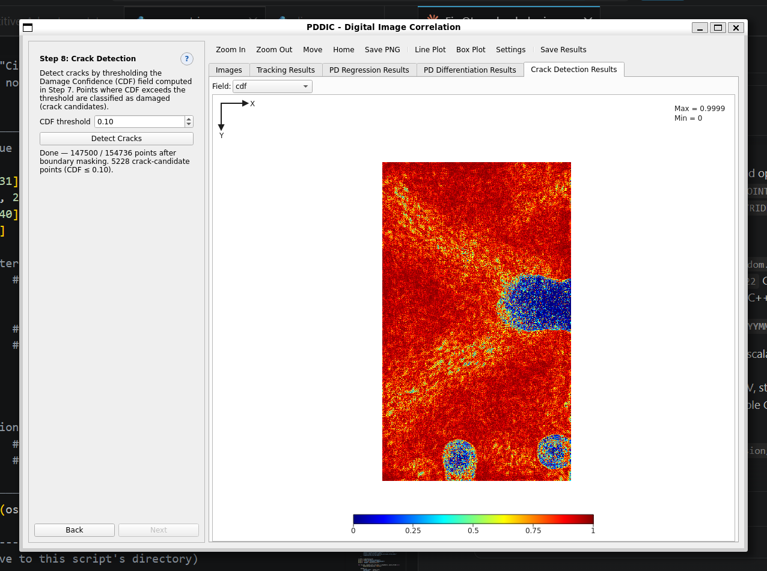Click the disabled Next button
Viewport: 767px width, 571px height.
coord(159,530)
